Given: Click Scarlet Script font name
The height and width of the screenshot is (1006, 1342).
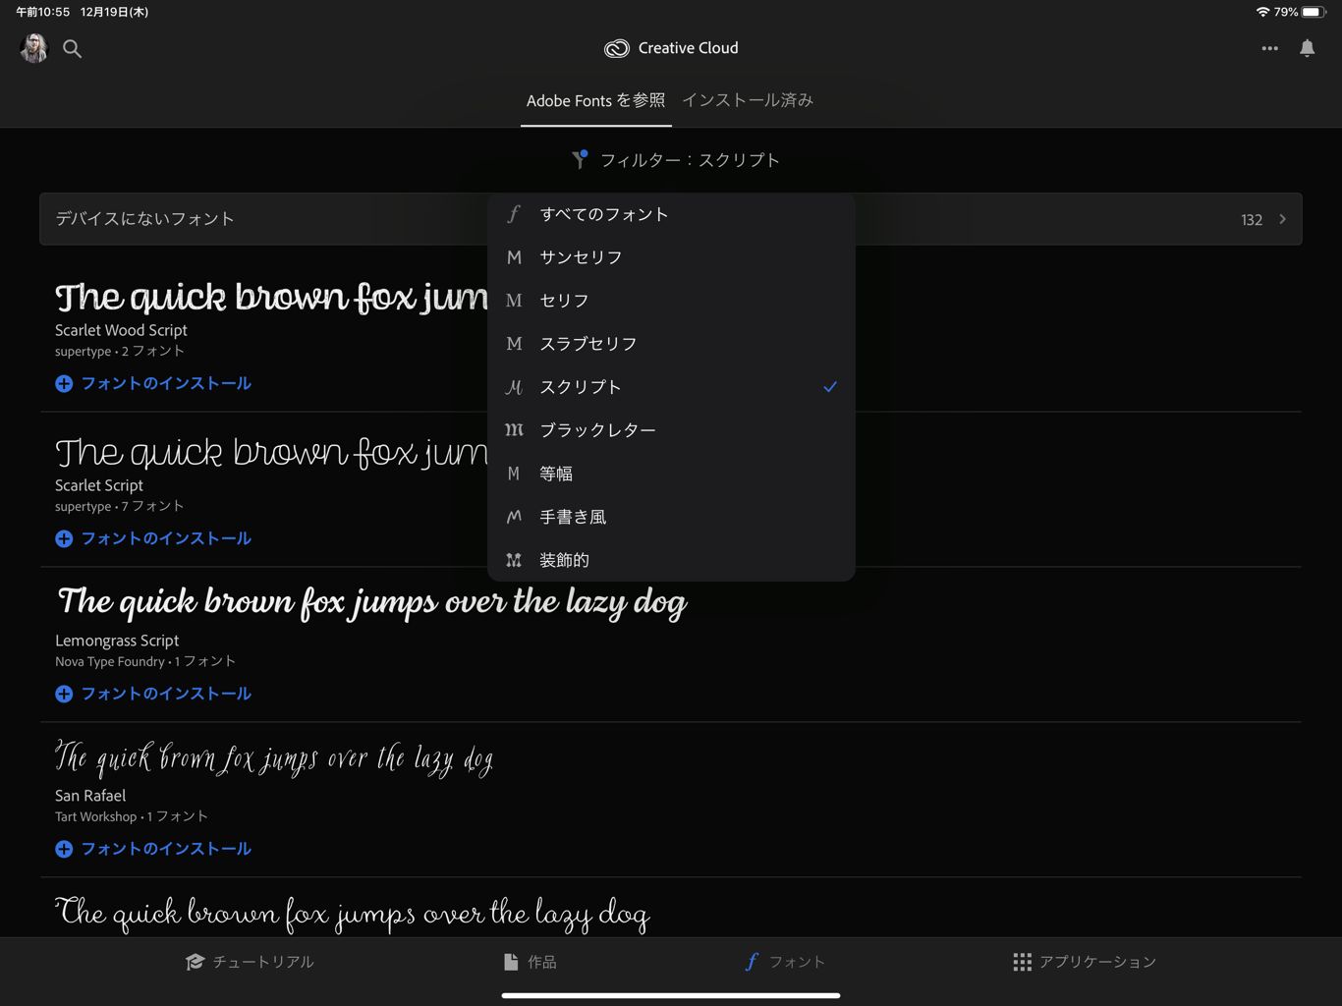Looking at the screenshot, I should [x=99, y=485].
